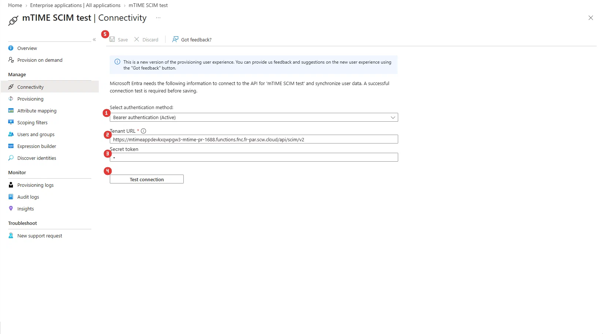This screenshot has width=603, height=334.
Task: Click the Connectivity plug icon in sidebar
Action: 11,87
